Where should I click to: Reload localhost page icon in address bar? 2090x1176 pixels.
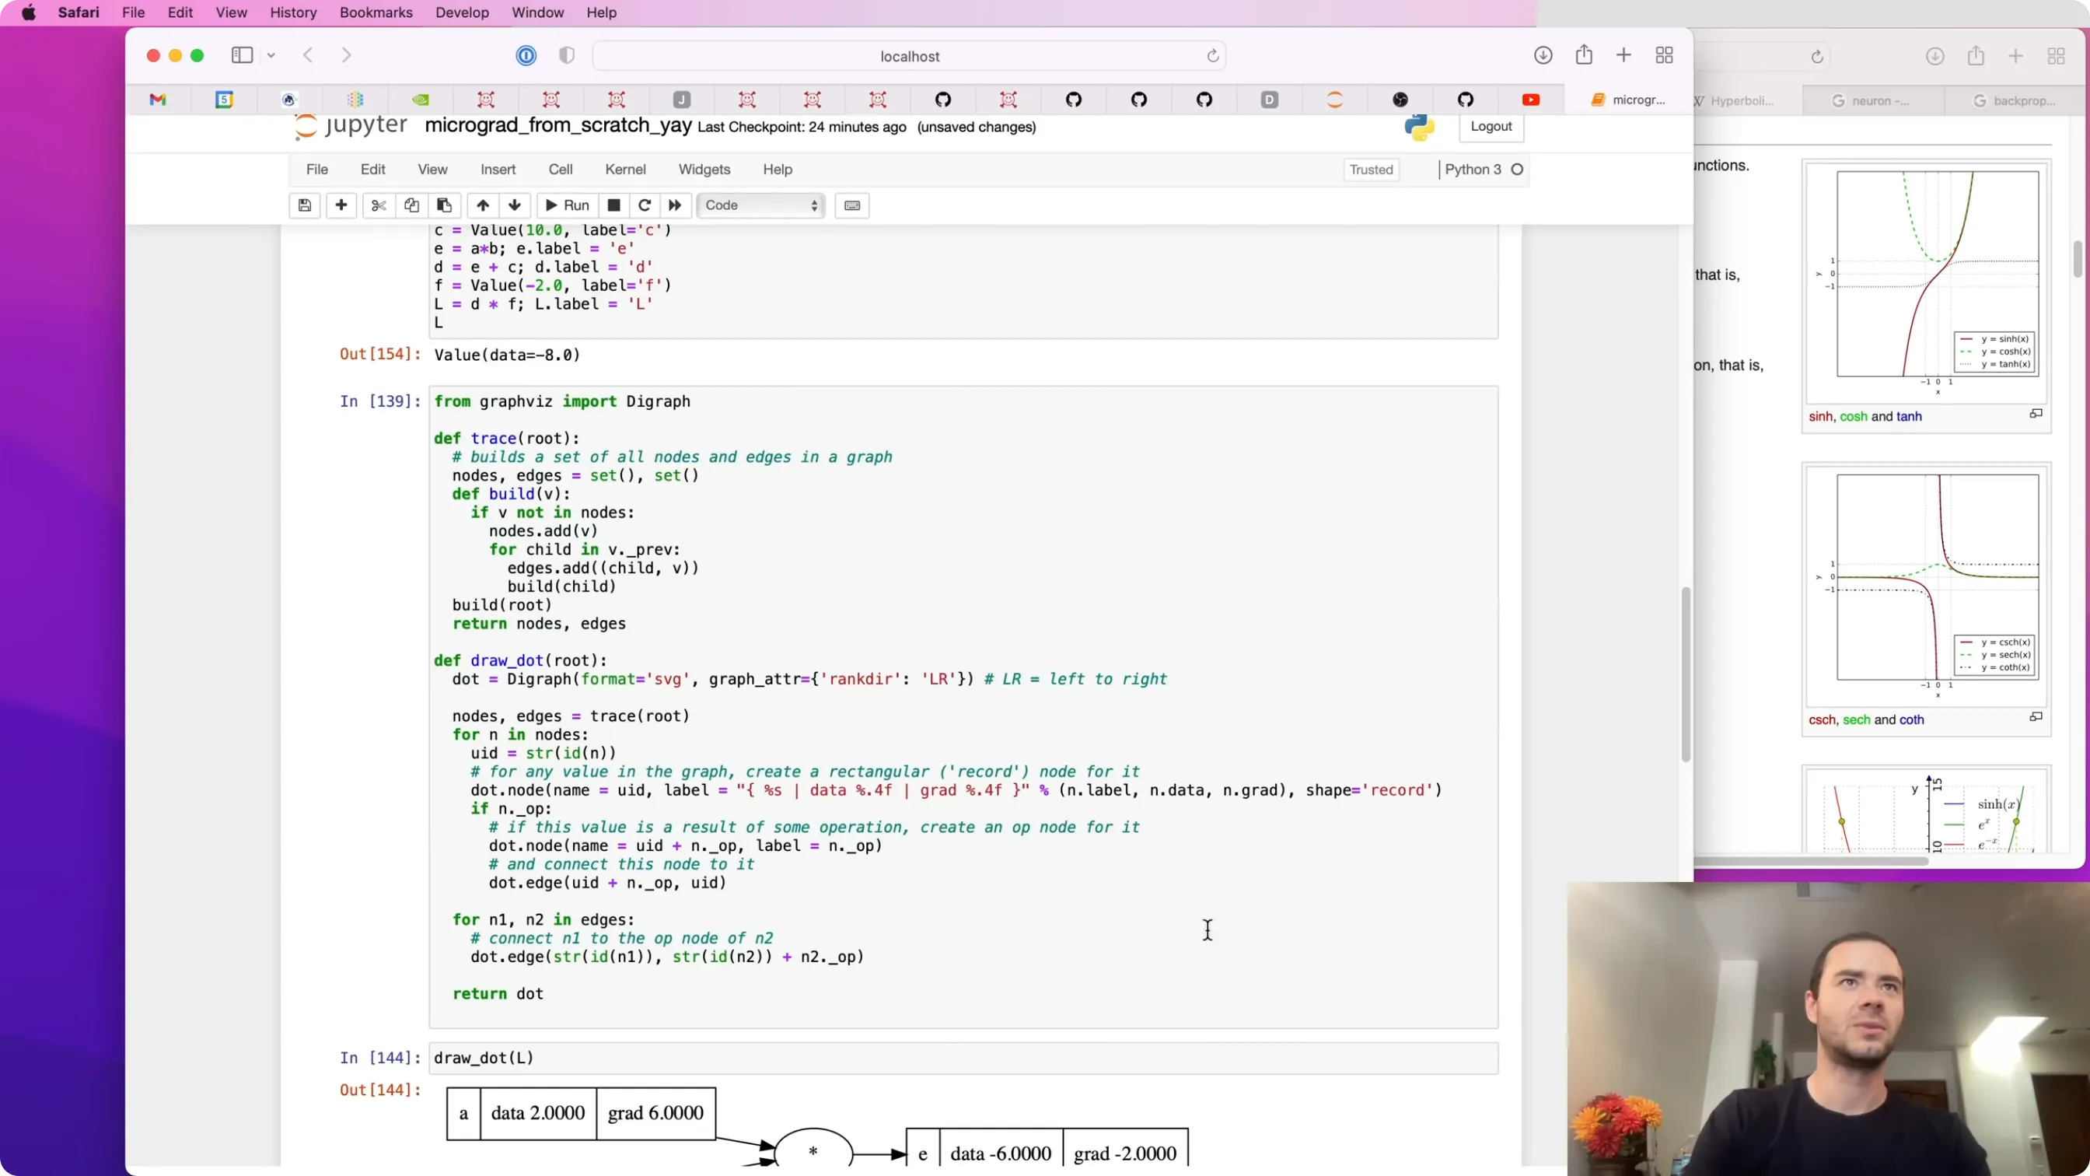1212,56
